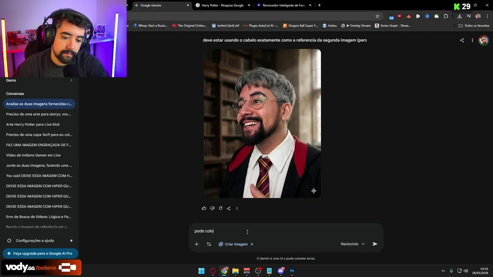The height and width of the screenshot is (277, 493).
Task: Open the Chrome downloads icon
Action: [459, 16]
